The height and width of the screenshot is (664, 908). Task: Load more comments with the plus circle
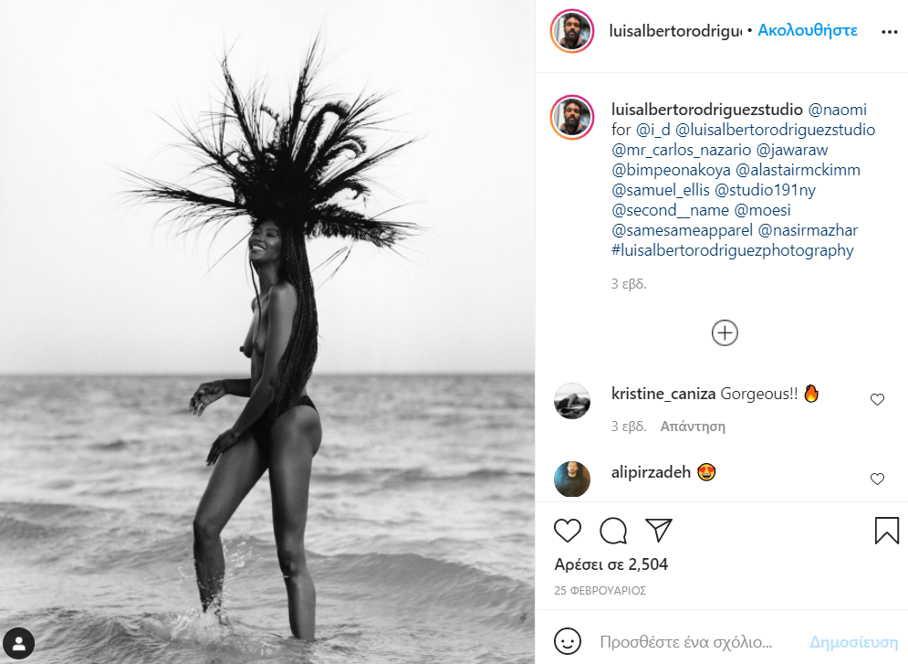(725, 332)
